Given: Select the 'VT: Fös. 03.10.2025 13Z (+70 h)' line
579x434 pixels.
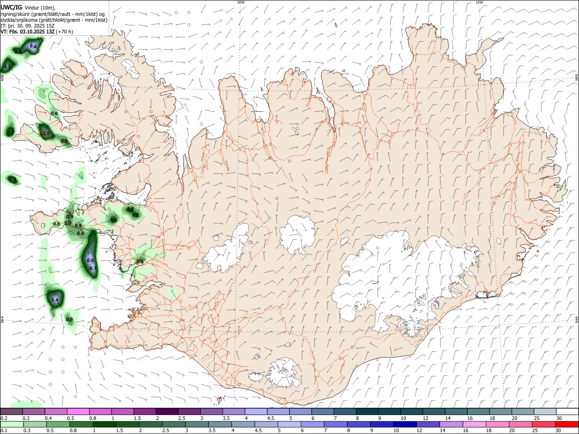Looking at the screenshot, I should [x=37, y=32].
